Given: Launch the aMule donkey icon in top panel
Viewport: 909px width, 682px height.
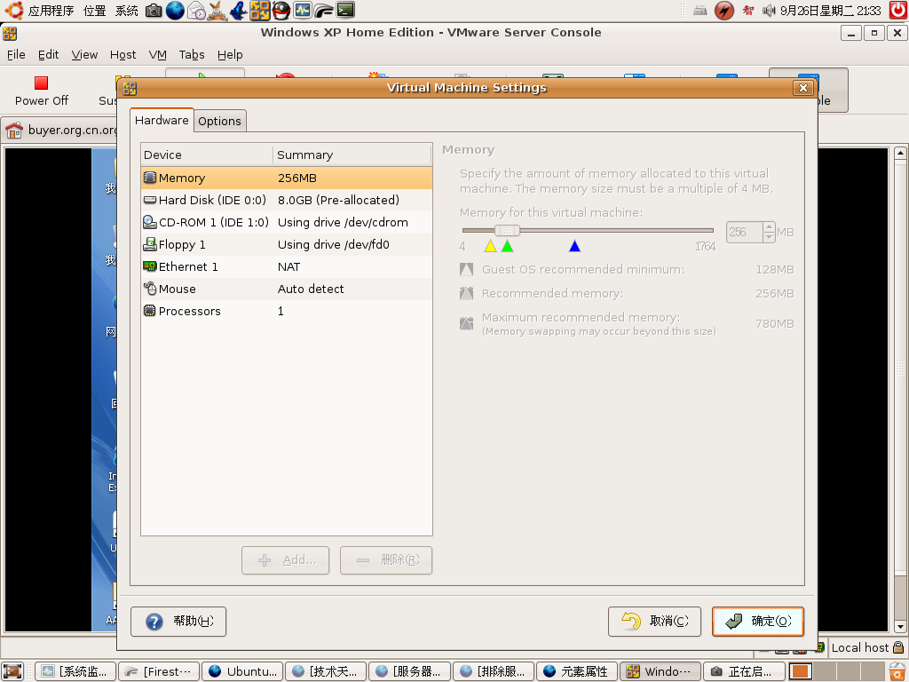Looking at the screenshot, I should coord(217,10).
